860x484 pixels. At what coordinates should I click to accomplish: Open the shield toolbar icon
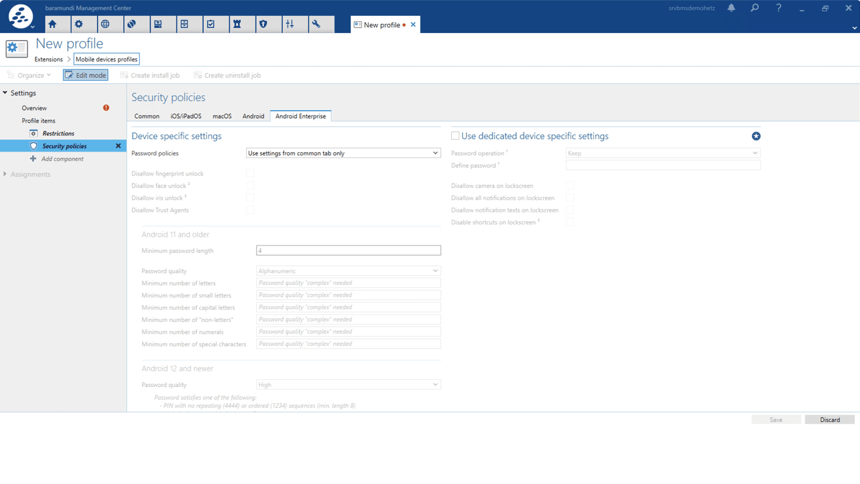coord(264,24)
